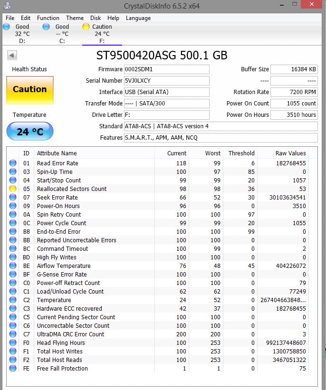Image resolution: width=326 pixels, height=390 pixels.
Task: Click raw value 30103634541 of Seek Error Rate
Action: click(288, 197)
